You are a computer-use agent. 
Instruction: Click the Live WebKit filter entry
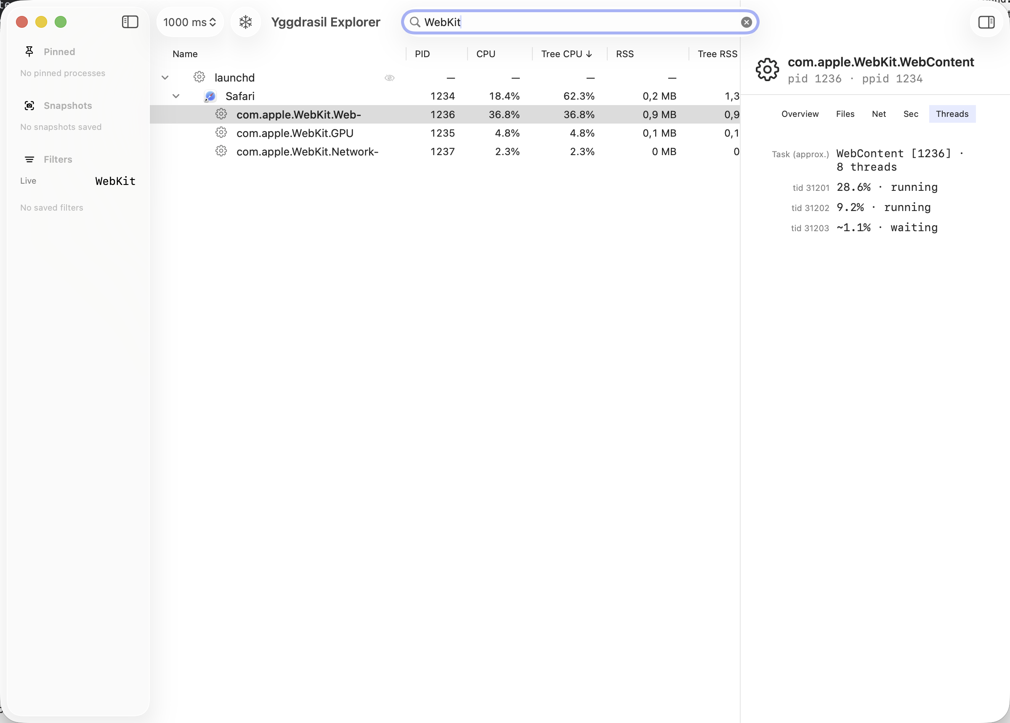point(78,181)
